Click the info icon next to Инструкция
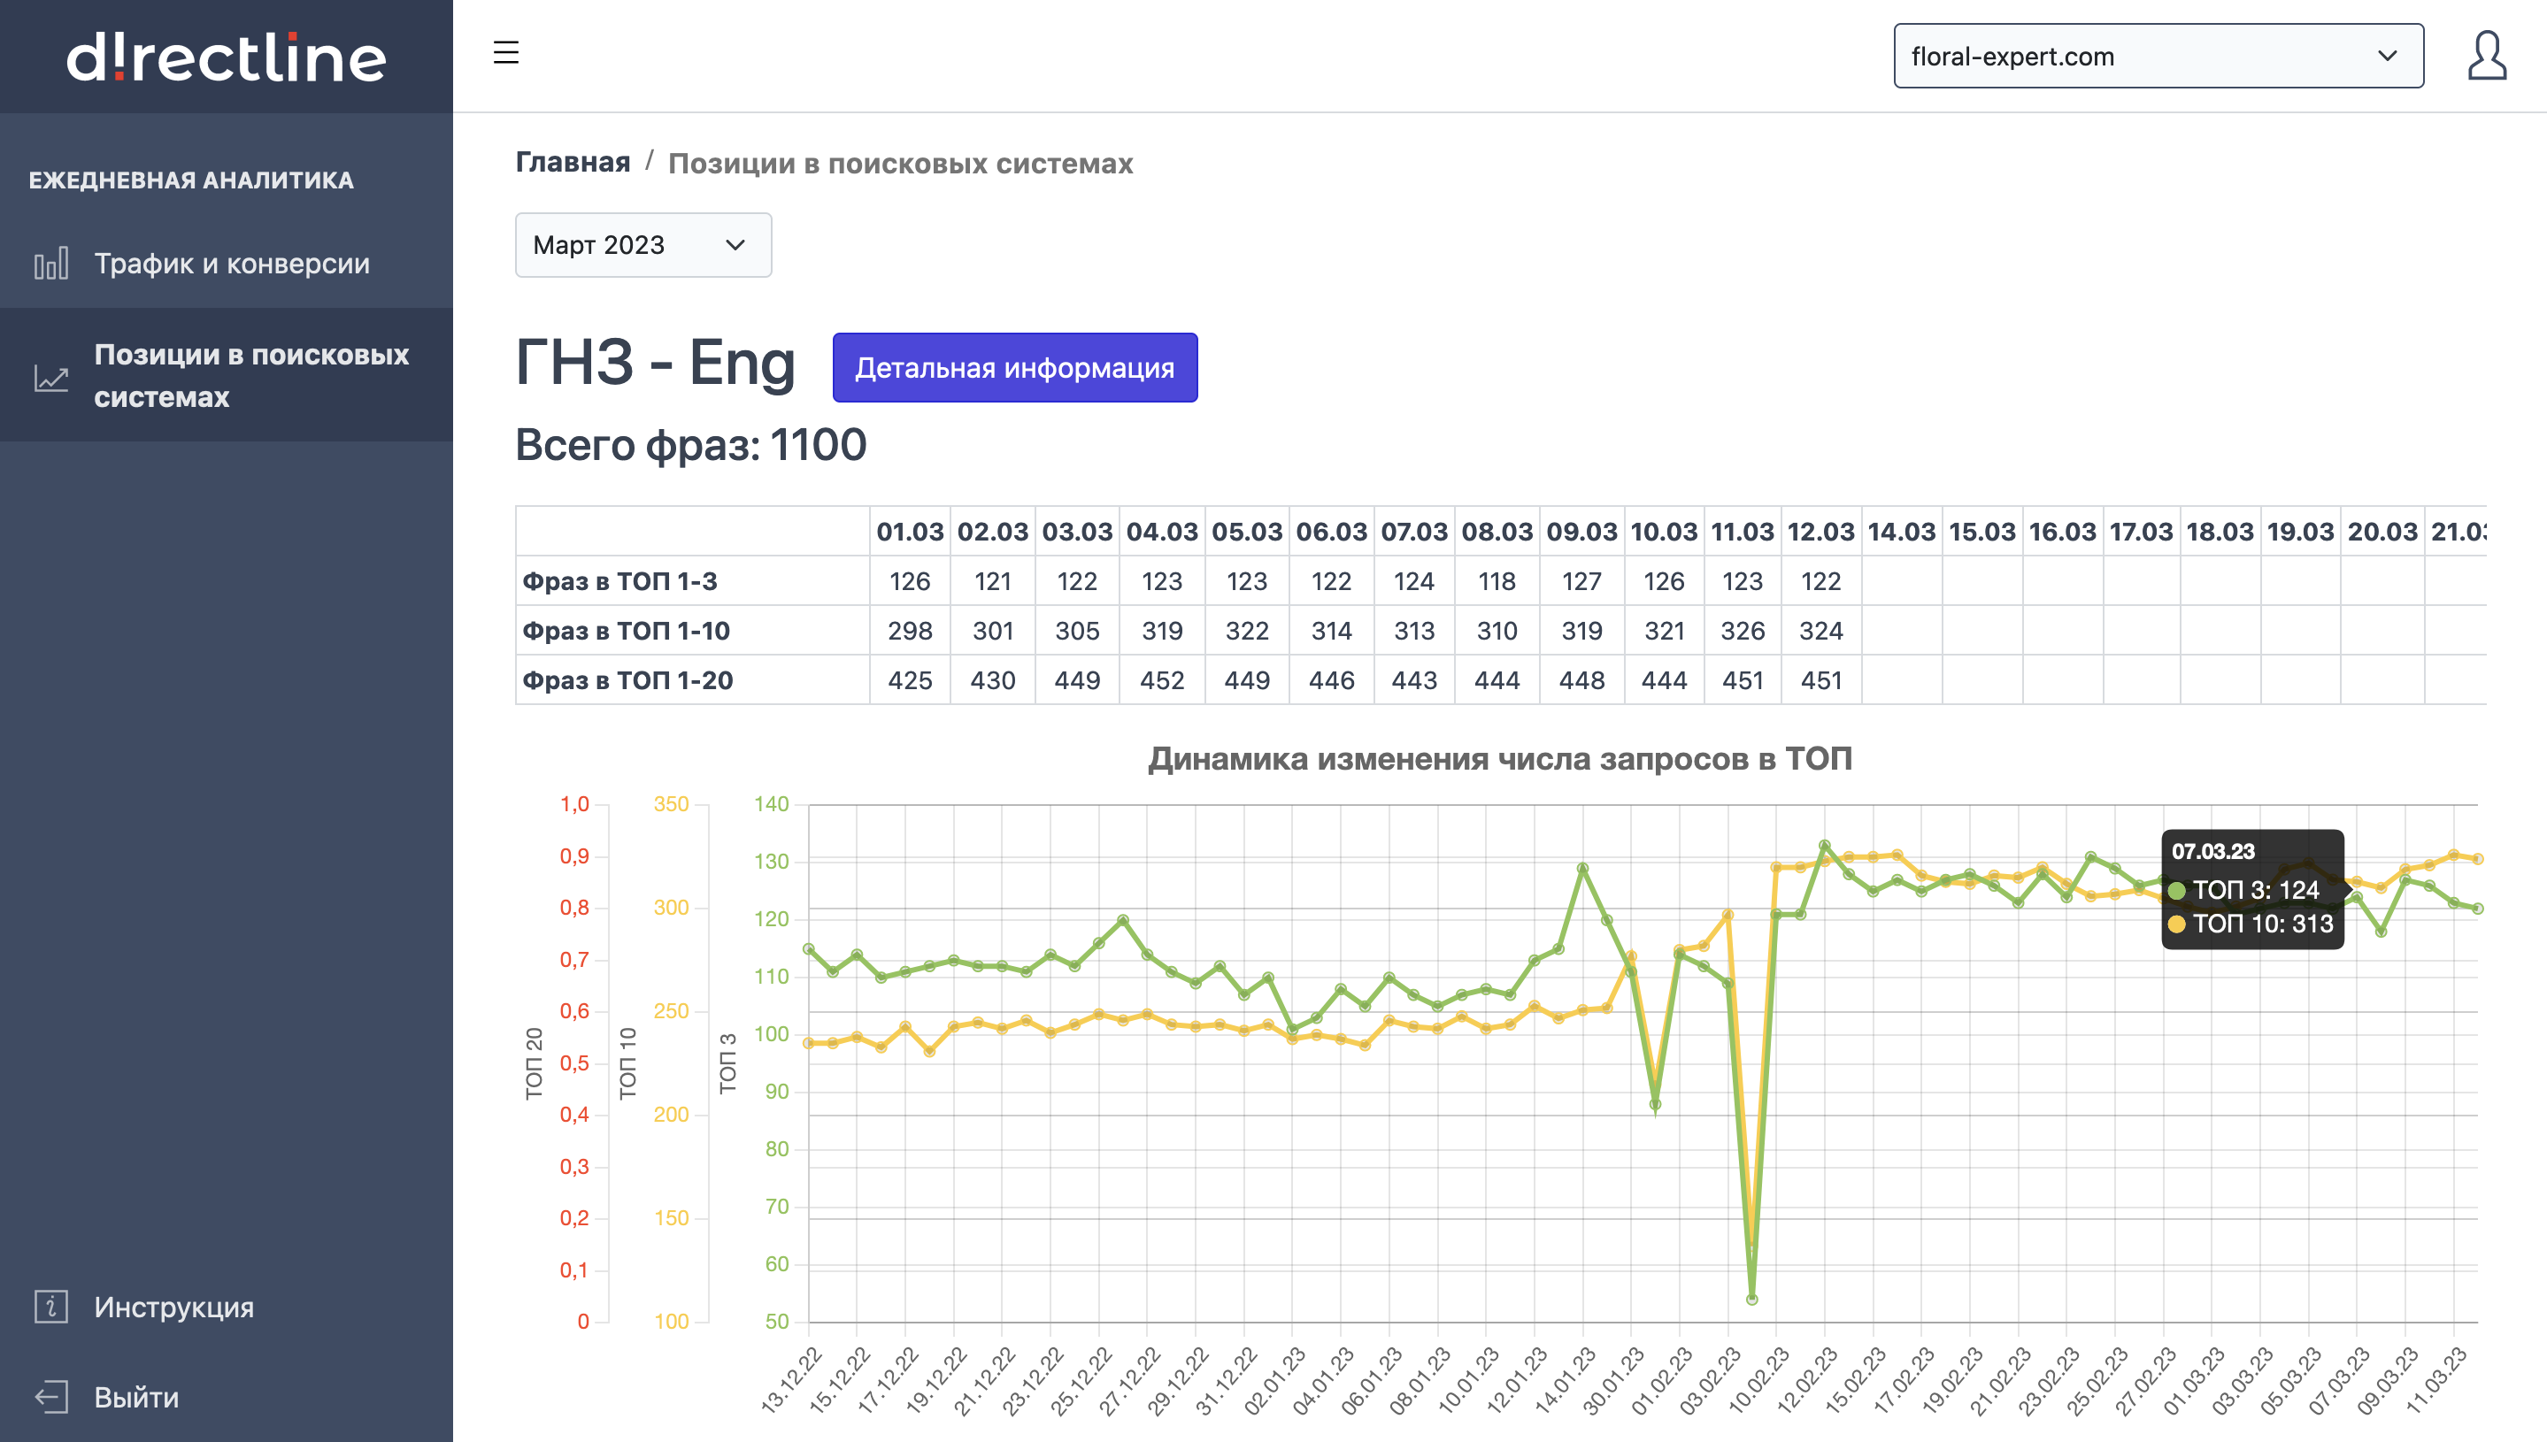Image resolution: width=2547 pixels, height=1442 pixels. pos(50,1307)
